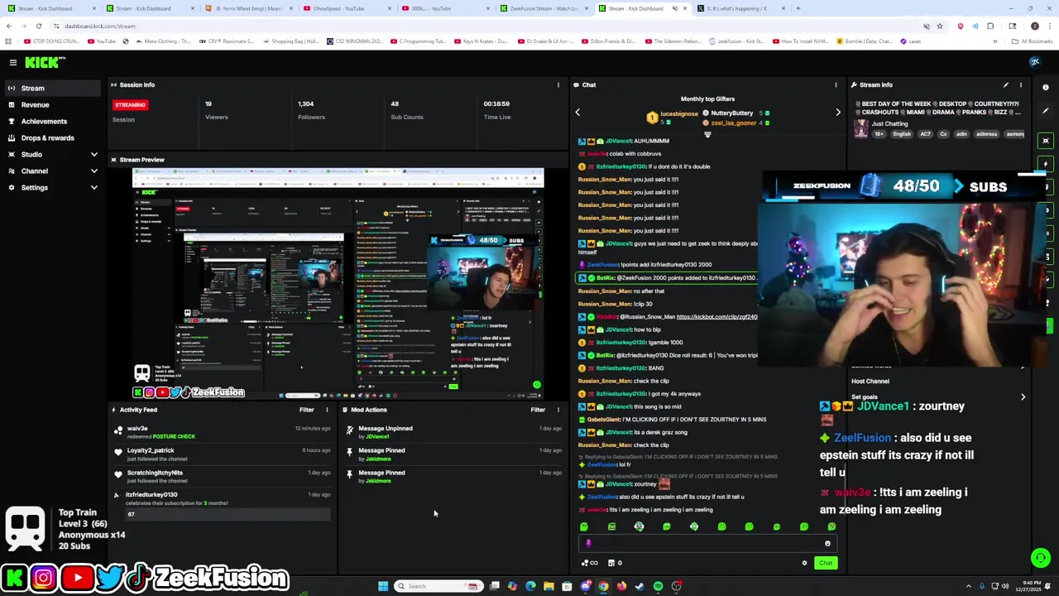Image resolution: width=1059 pixels, height=596 pixels.
Task: Reload the page
Action: [38, 26]
